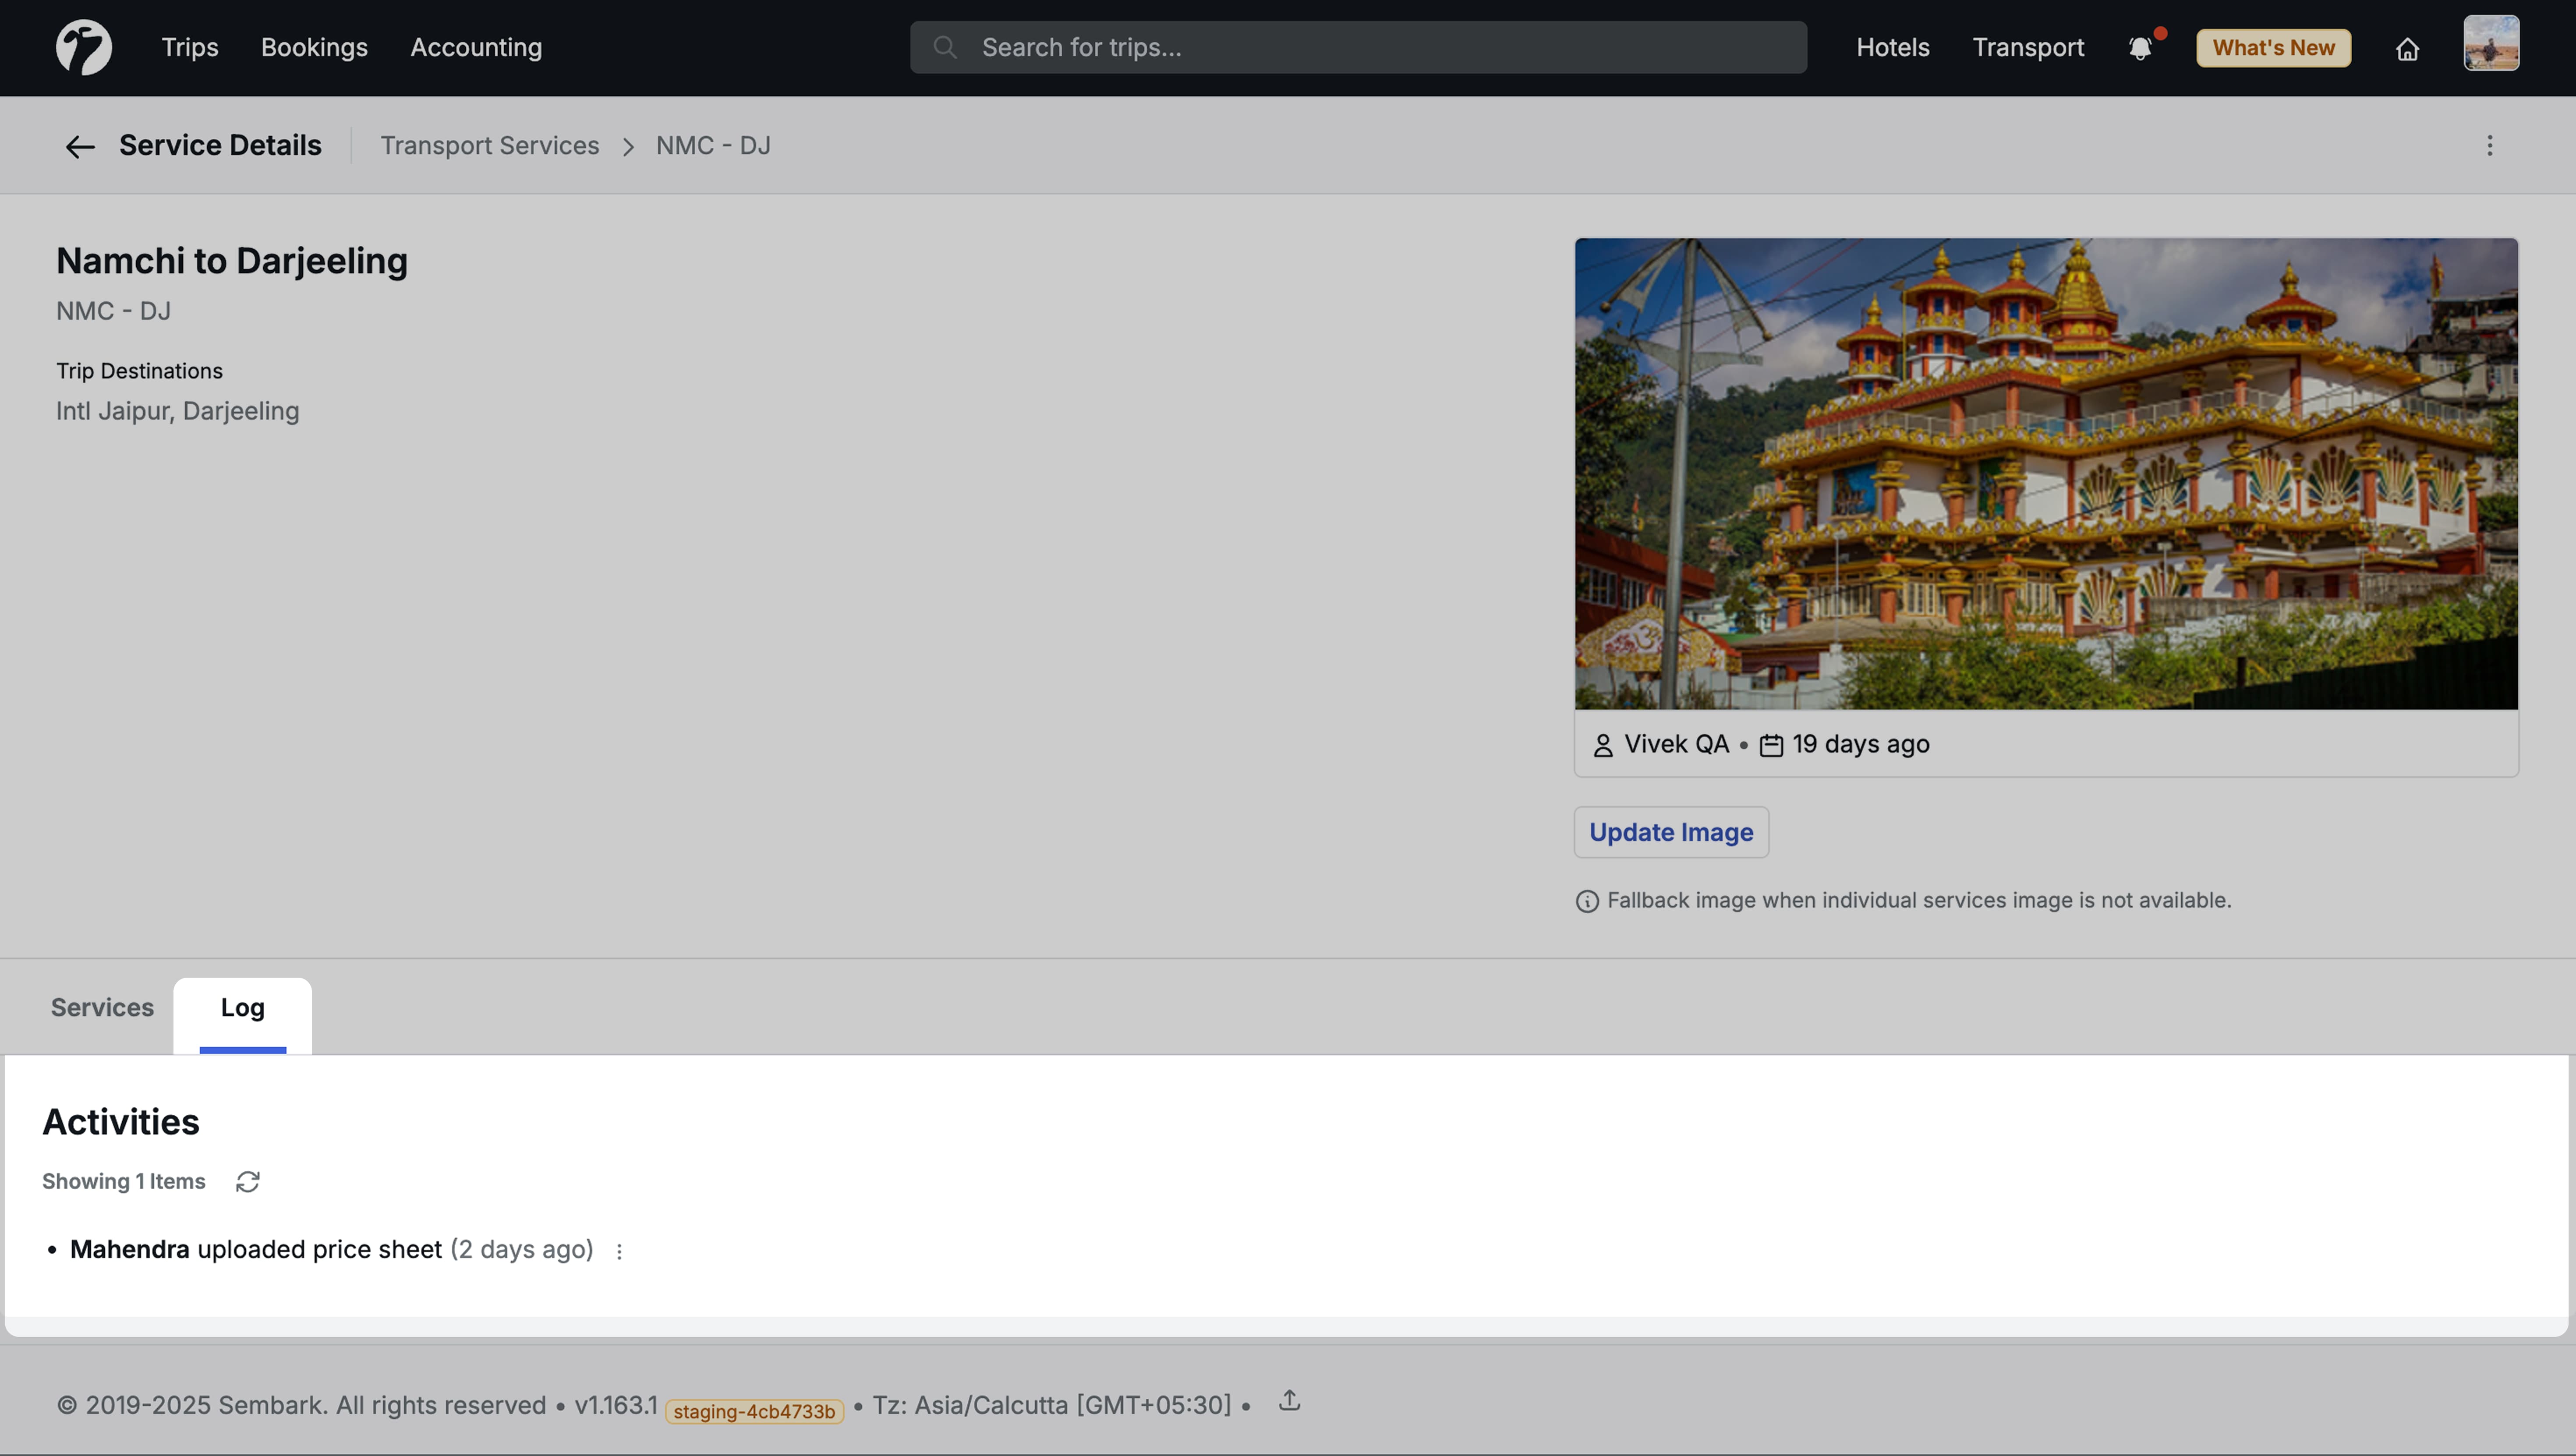Open Mahendra activity kebab menu
This screenshot has width=2576, height=1456.
(x=619, y=1251)
